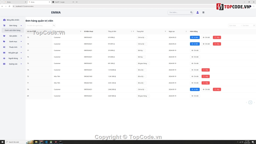Click the user profile icon in header
The image size is (256, 144).
[x=198, y=12]
